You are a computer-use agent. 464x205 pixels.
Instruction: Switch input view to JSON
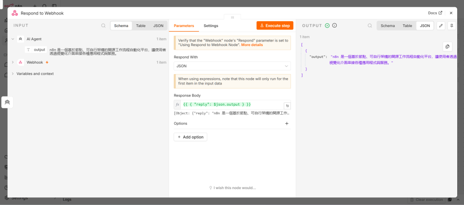[158, 26]
